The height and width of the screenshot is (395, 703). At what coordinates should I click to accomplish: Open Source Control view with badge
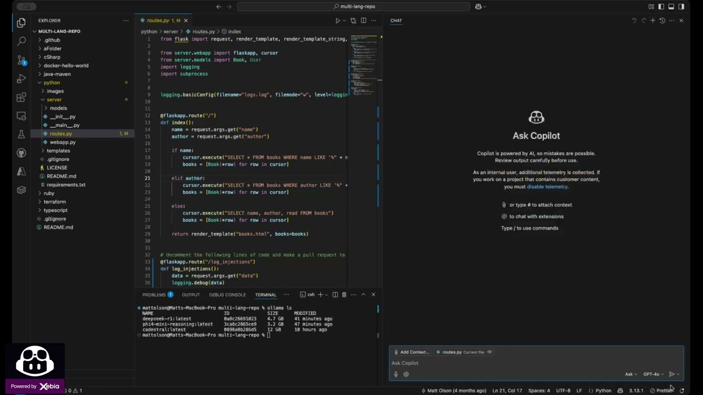(21, 60)
